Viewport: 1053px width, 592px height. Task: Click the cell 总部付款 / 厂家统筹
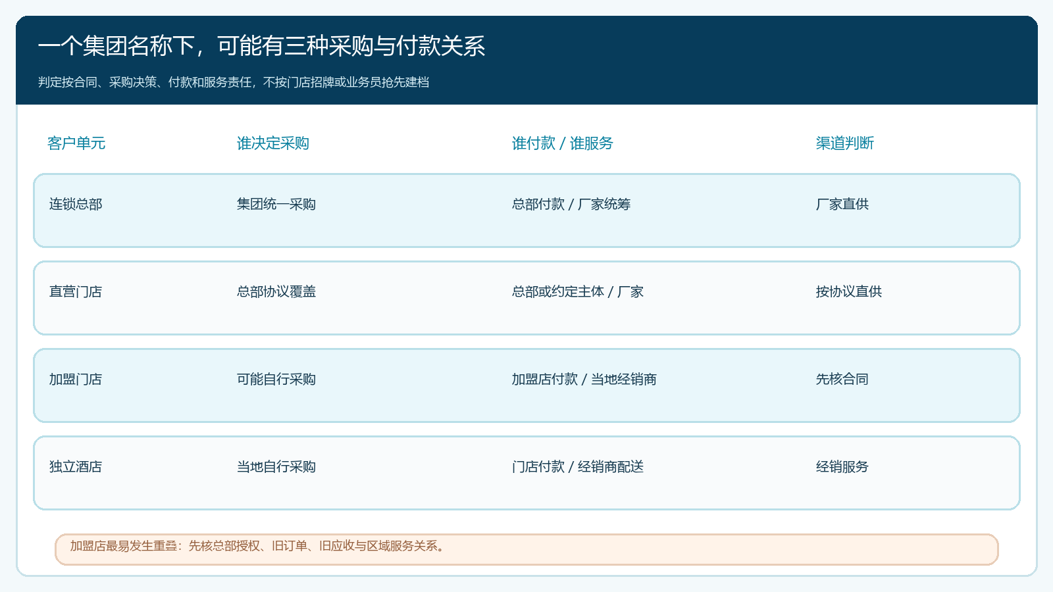(x=571, y=205)
